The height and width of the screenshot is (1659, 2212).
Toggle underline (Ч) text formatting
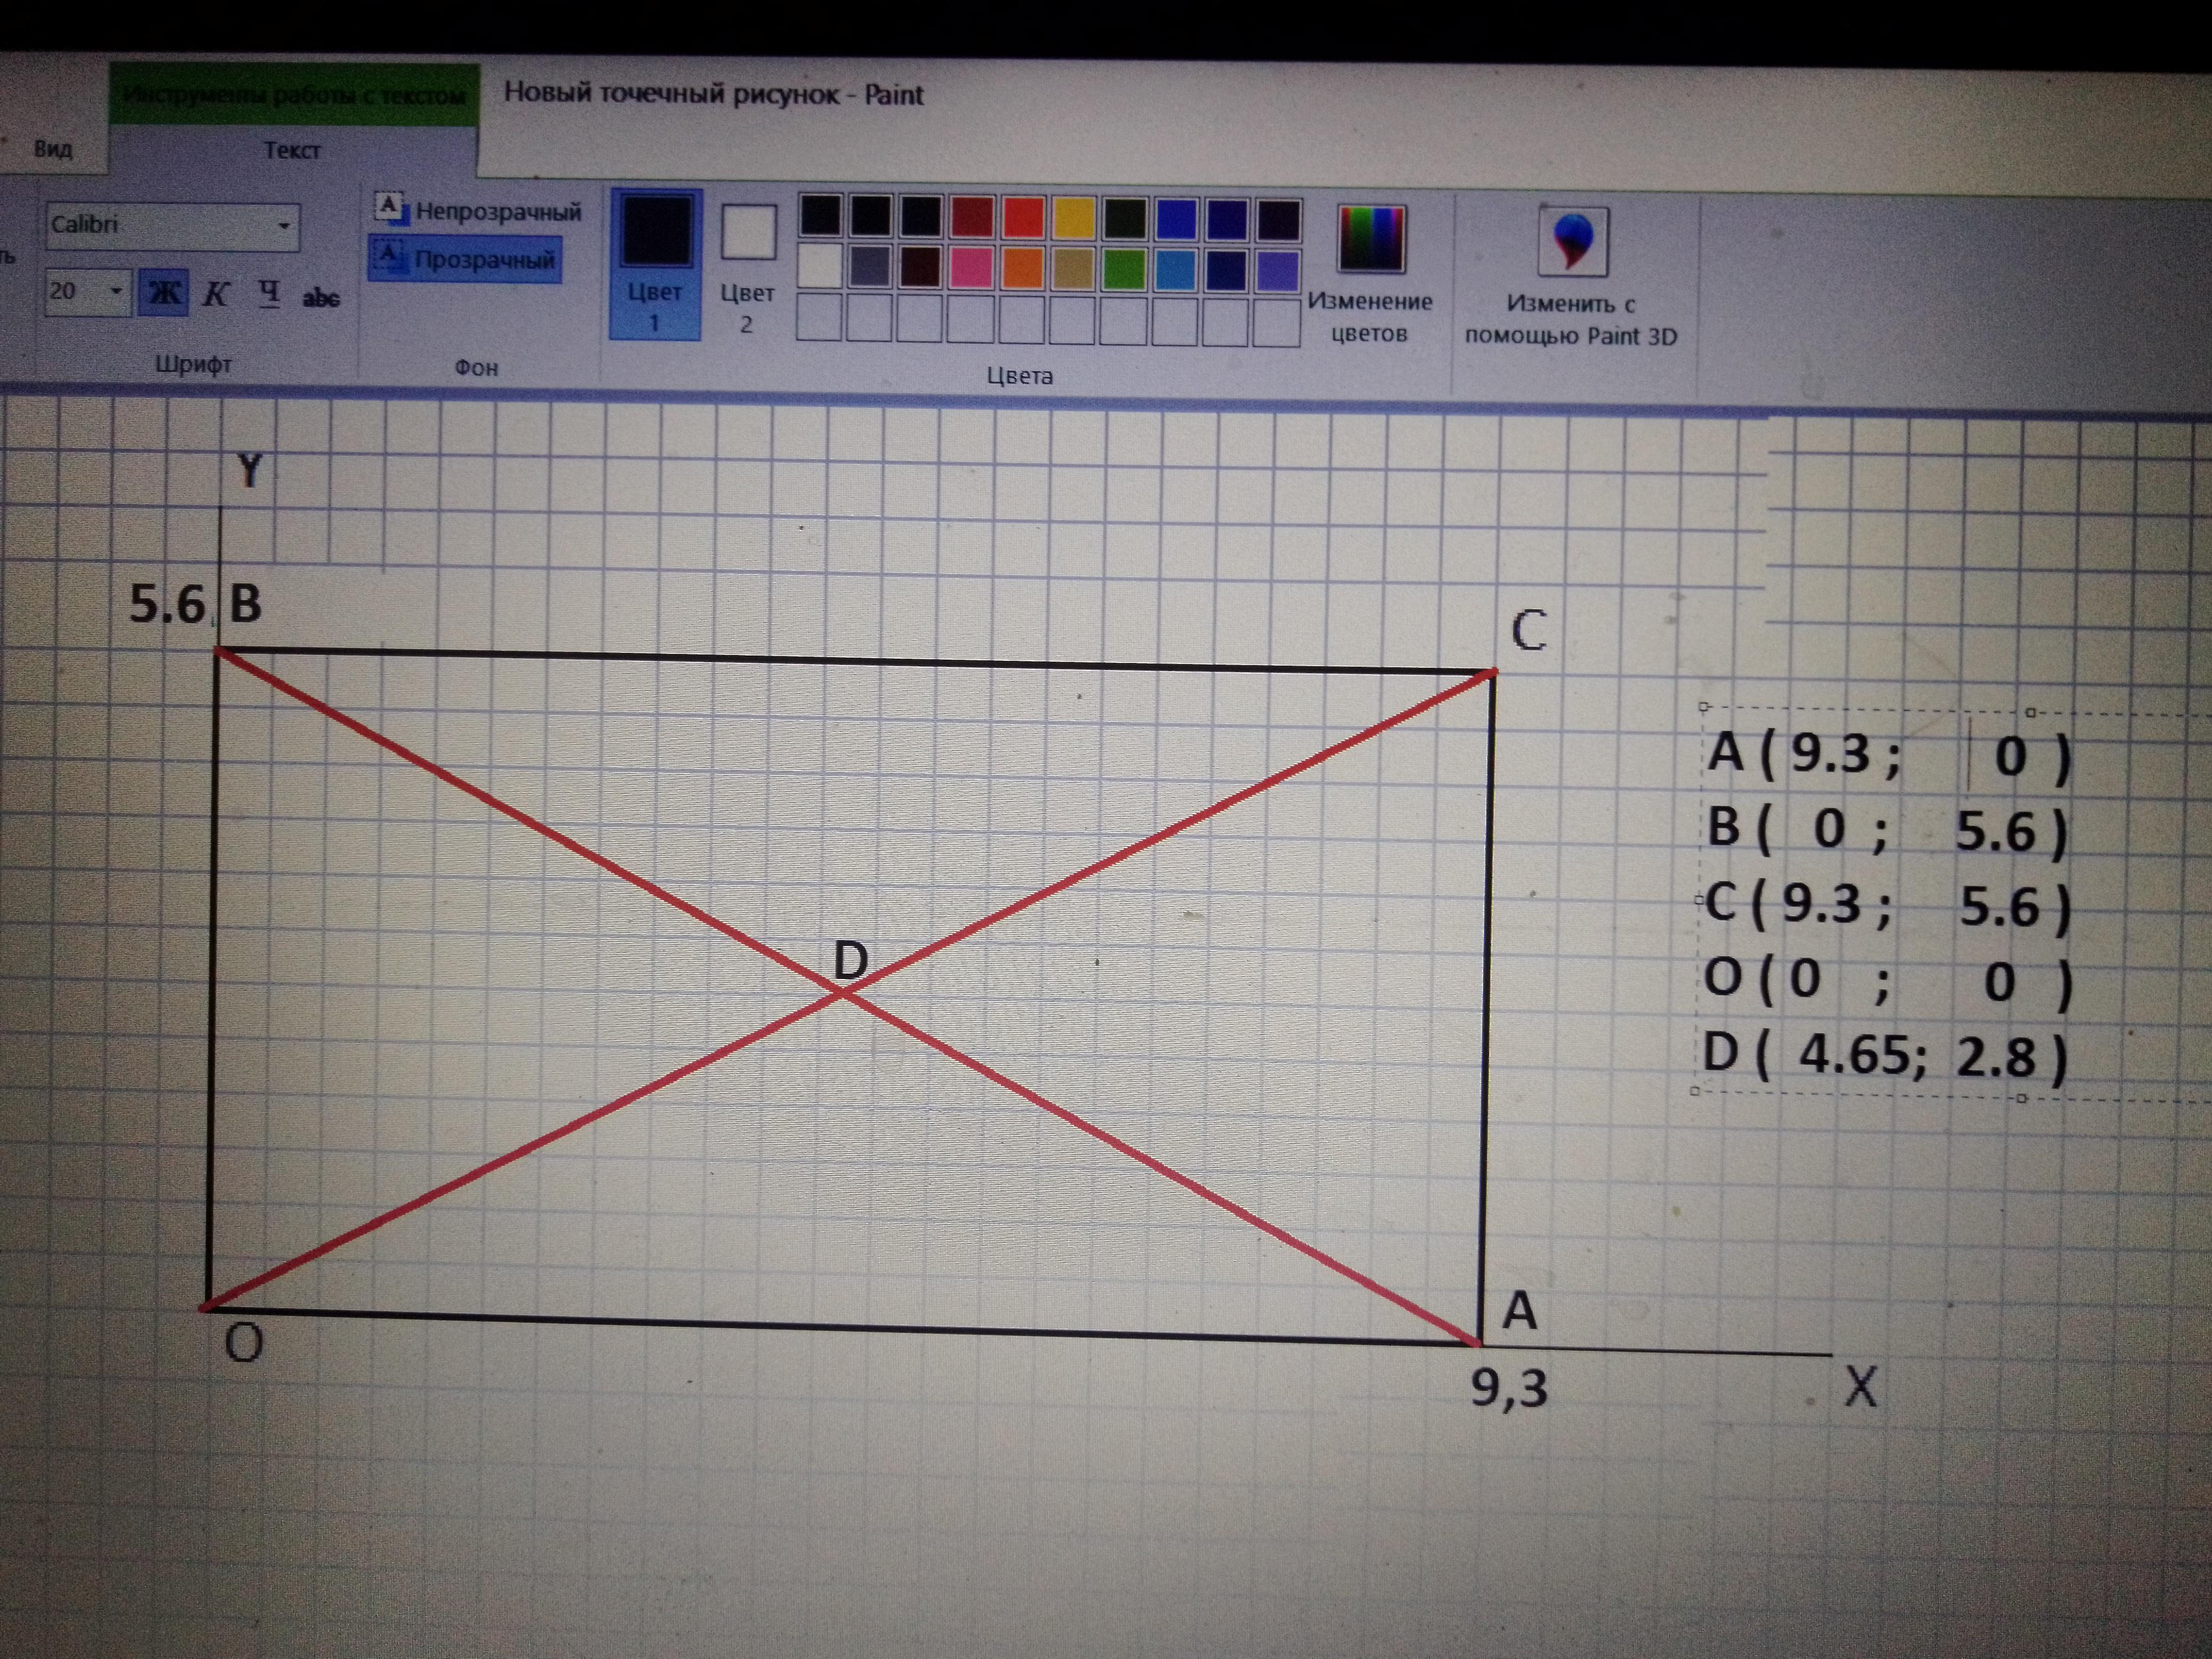pyautogui.click(x=268, y=294)
